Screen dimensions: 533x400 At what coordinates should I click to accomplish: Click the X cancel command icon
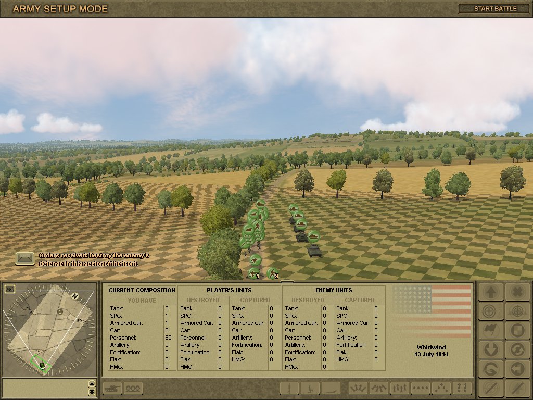(517, 293)
